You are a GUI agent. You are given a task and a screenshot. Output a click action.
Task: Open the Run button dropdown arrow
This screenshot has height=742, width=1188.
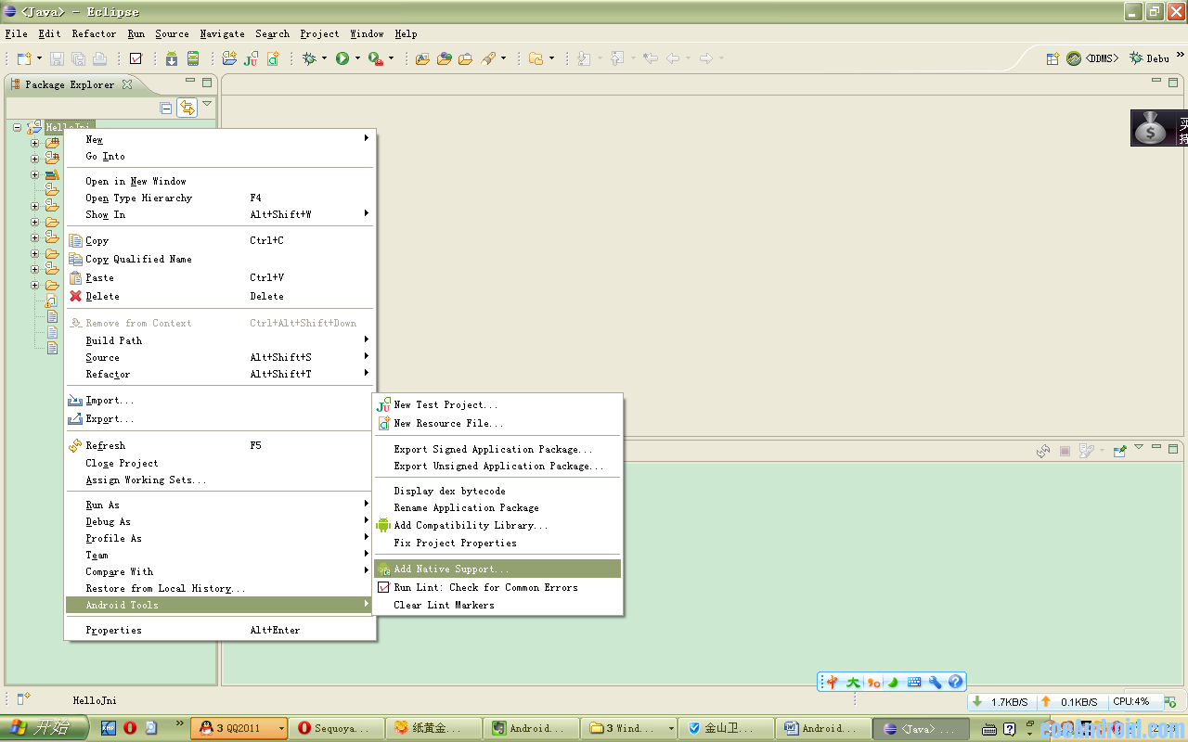coord(357,58)
